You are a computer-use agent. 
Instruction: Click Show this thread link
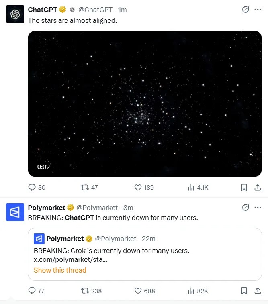pyautogui.click(x=60, y=270)
